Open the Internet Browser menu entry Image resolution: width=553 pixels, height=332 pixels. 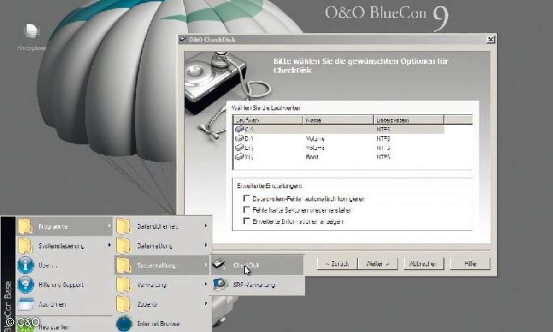(x=163, y=323)
